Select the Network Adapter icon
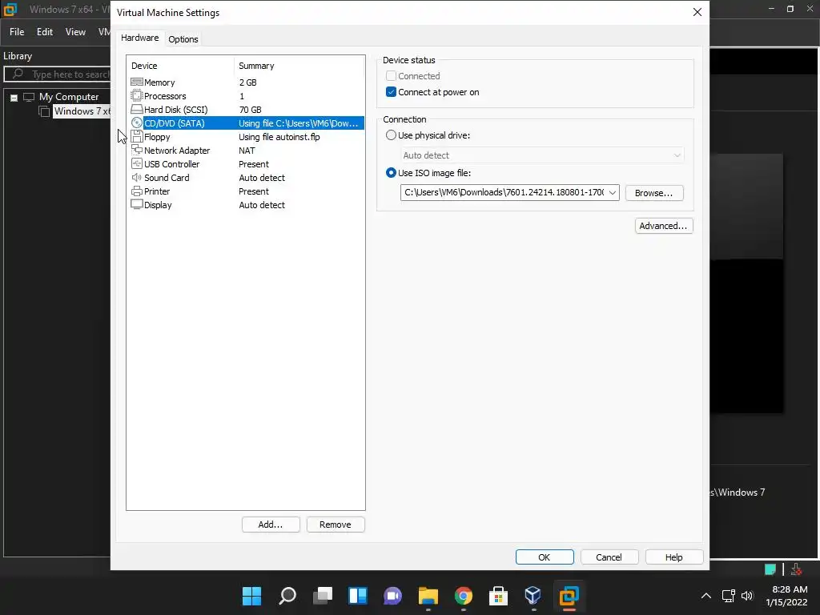 tap(136, 150)
